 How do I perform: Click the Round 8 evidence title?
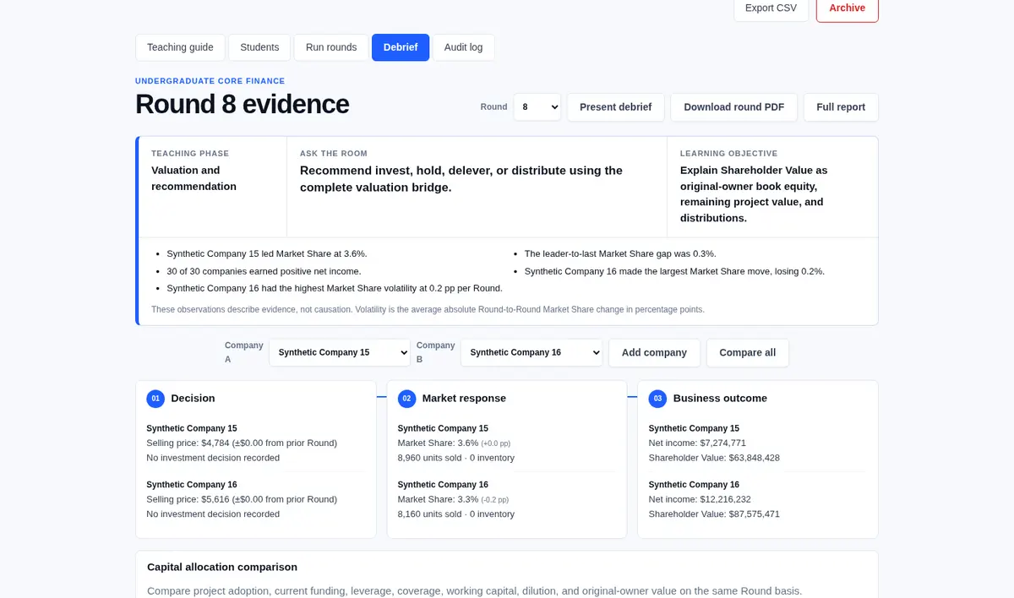tap(243, 104)
